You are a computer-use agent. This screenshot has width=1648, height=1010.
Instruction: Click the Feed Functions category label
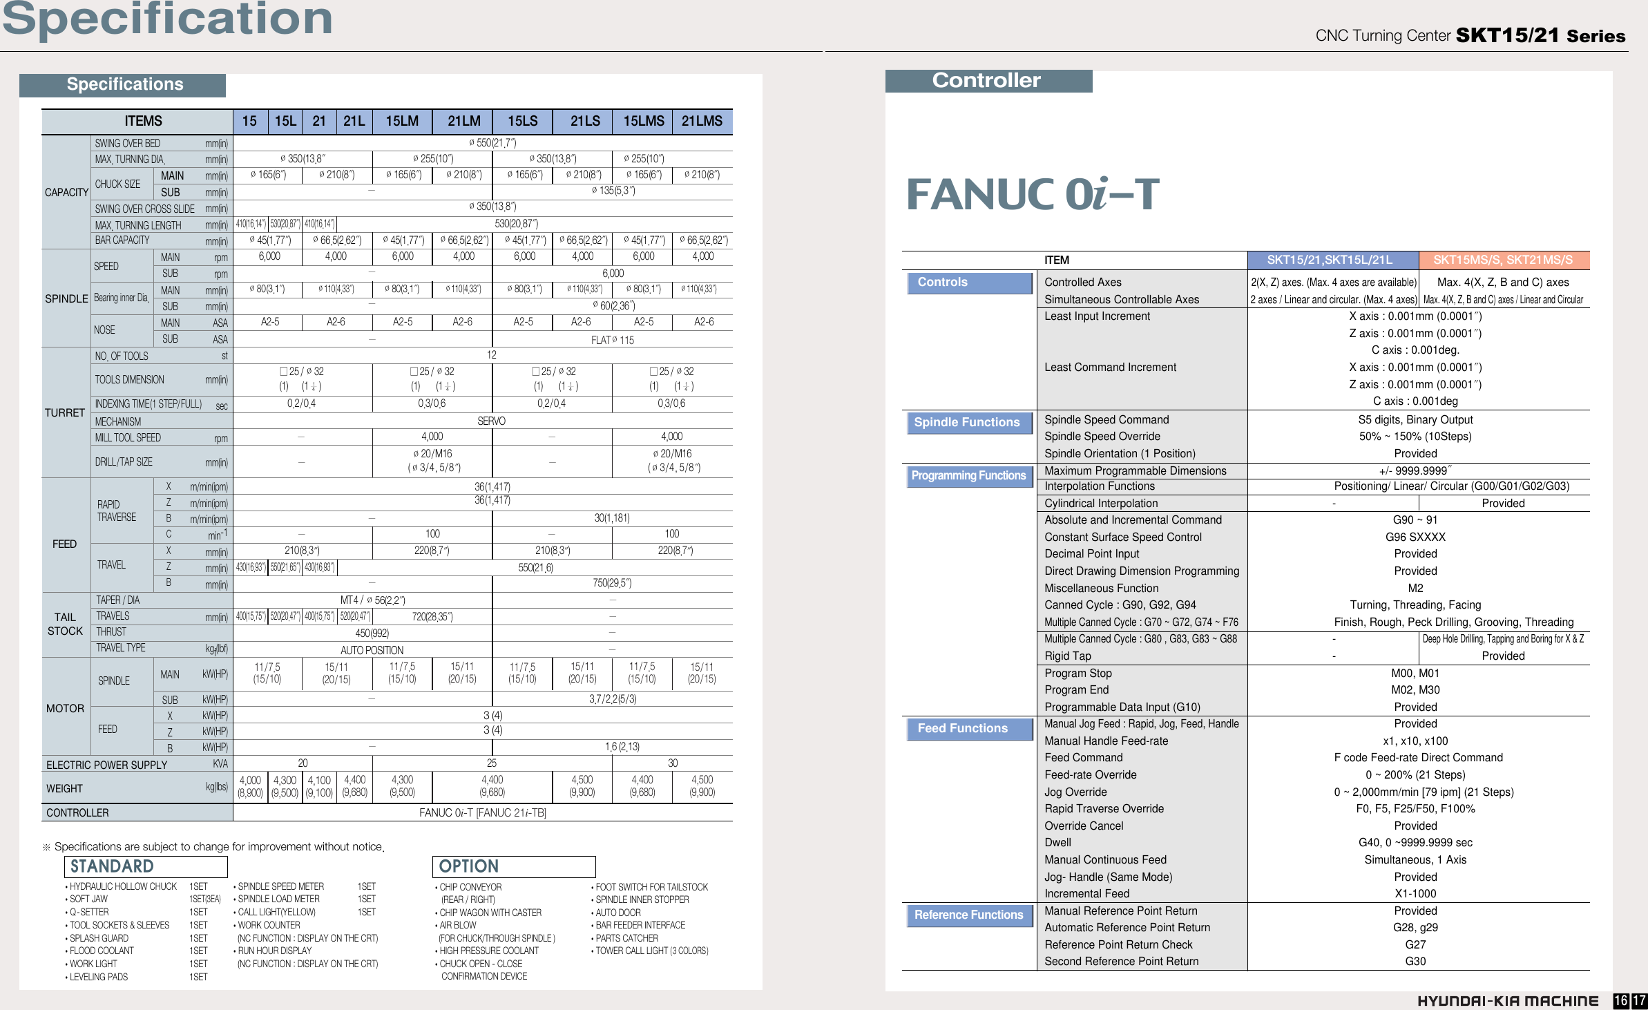tap(969, 728)
